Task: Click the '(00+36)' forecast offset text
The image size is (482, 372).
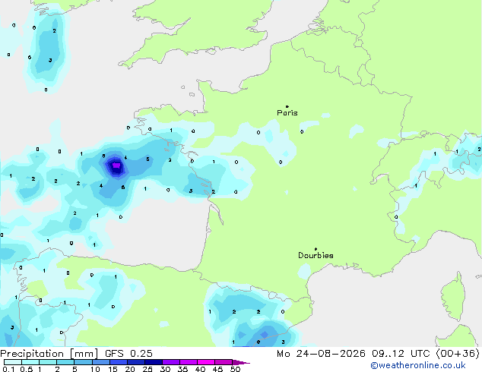Action: tap(458, 354)
